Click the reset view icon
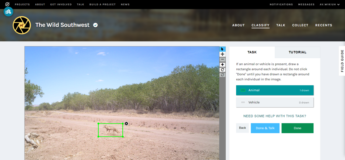Viewport: 345px width, 160px height. pyautogui.click(x=222, y=75)
